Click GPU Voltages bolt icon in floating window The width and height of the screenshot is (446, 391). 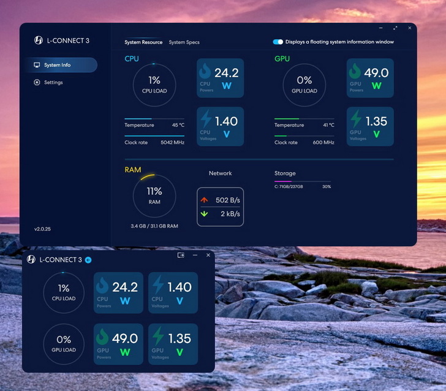pyautogui.click(x=158, y=336)
